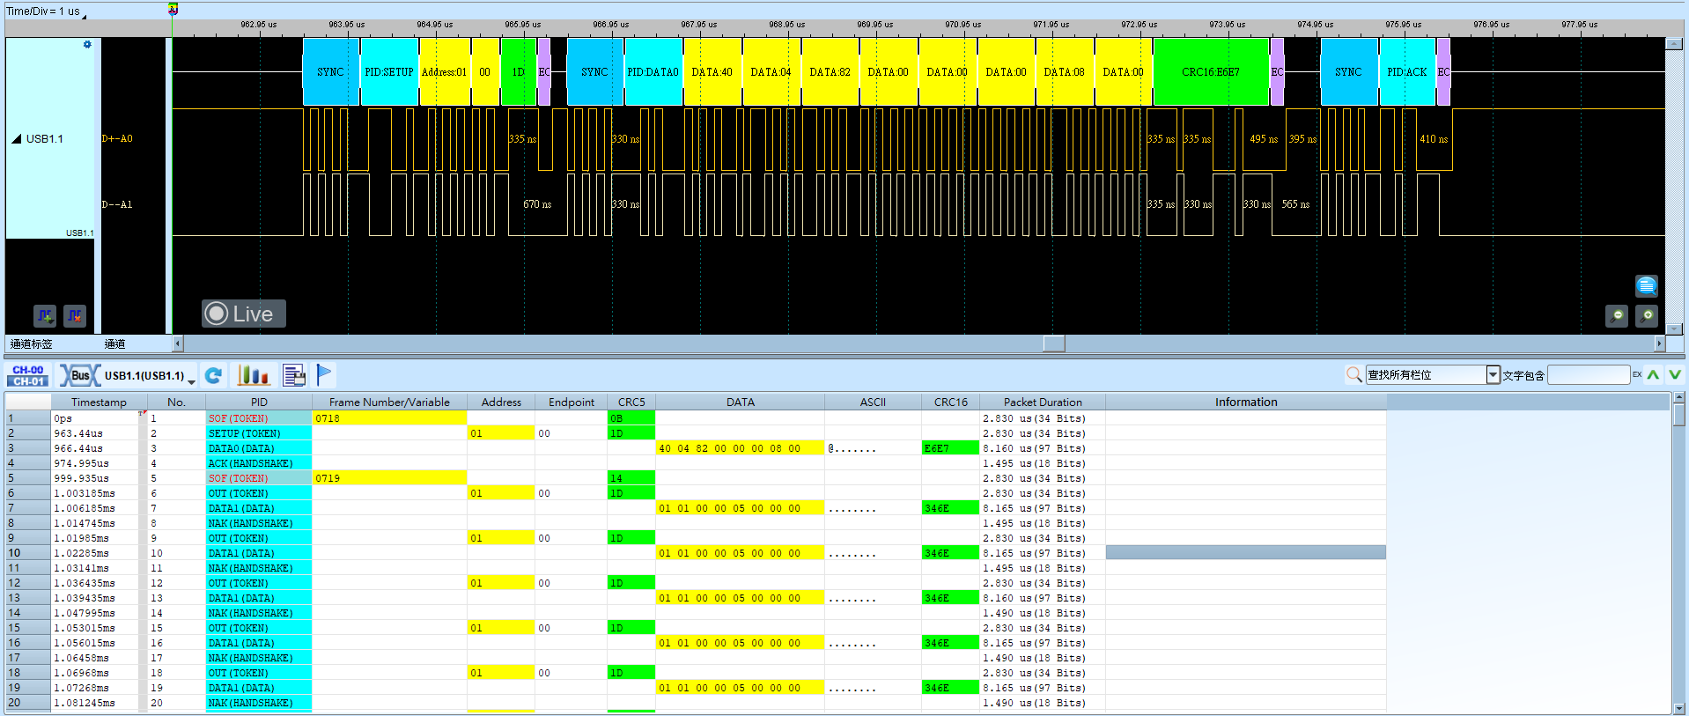
Task: Click the delete channel waveform icon
Action: tap(75, 314)
